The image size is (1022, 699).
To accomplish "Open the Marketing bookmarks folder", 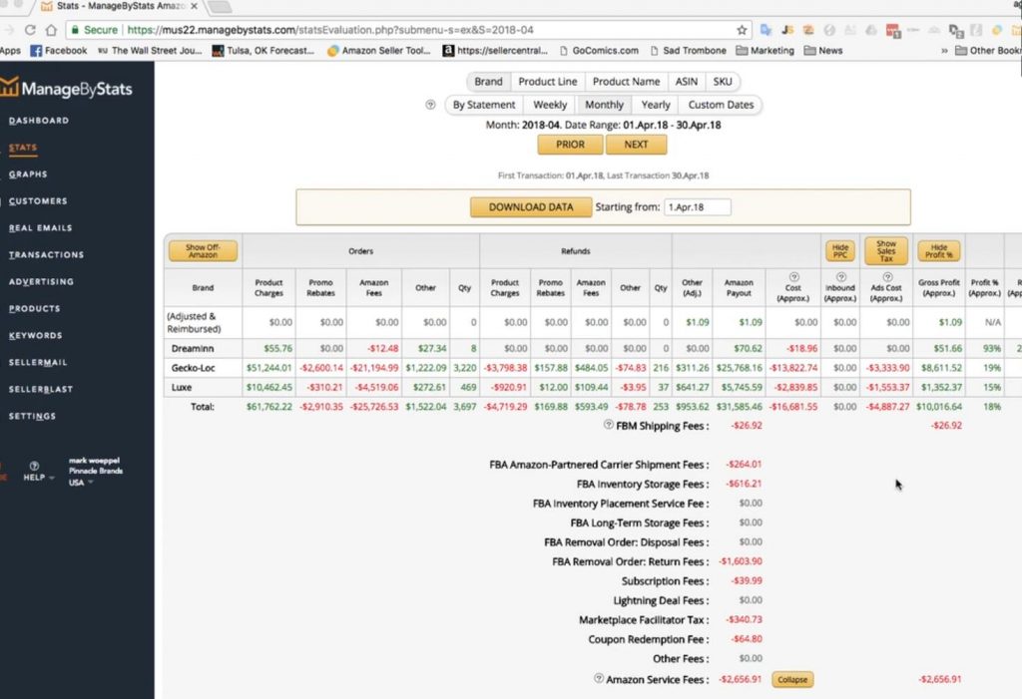I will coord(766,50).
